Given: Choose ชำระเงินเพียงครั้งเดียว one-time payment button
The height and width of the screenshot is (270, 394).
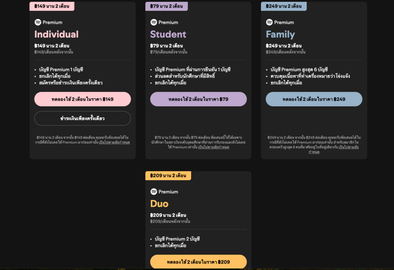Looking at the screenshot, I should (83, 118).
